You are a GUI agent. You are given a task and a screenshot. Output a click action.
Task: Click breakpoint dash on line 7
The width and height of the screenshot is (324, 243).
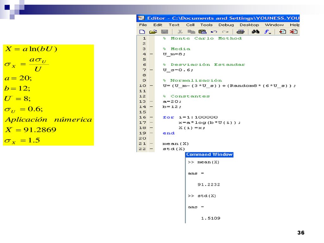coord(151,70)
